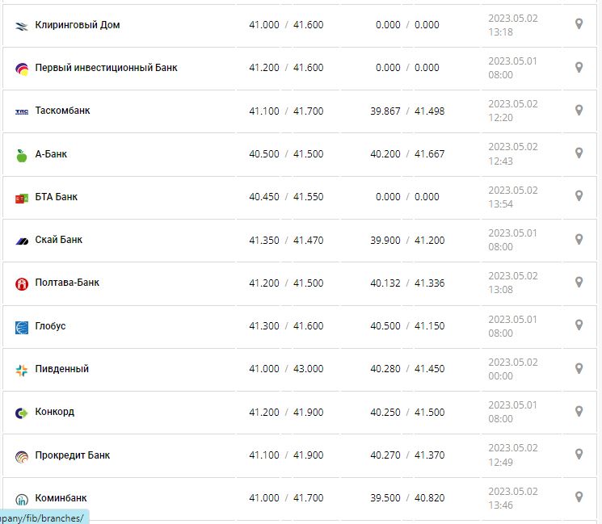Go to the Полтава-Банк bank page

click(x=67, y=283)
